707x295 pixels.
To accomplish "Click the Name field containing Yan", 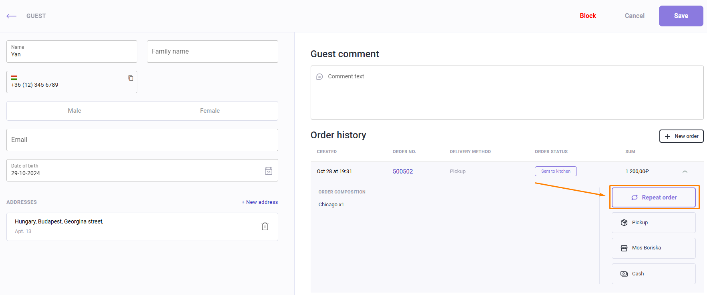I will (72, 52).
